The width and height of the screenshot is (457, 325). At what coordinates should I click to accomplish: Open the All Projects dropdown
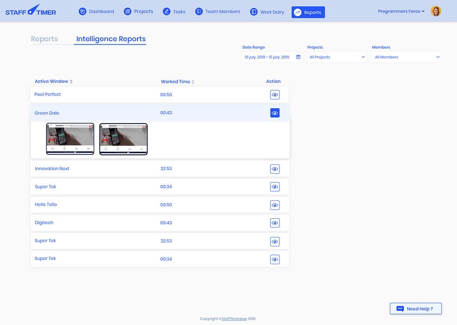pyautogui.click(x=337, y=57)
